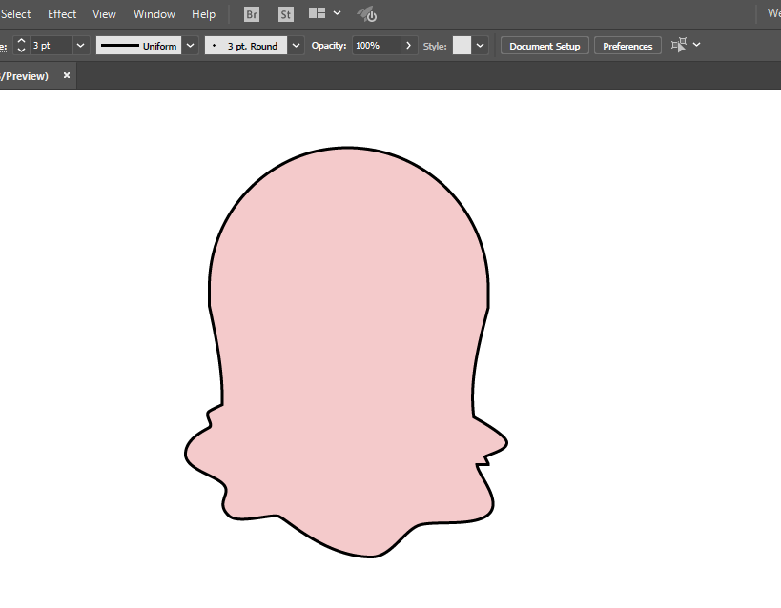
Task: Open the Window menu
Action: (154, 14)
